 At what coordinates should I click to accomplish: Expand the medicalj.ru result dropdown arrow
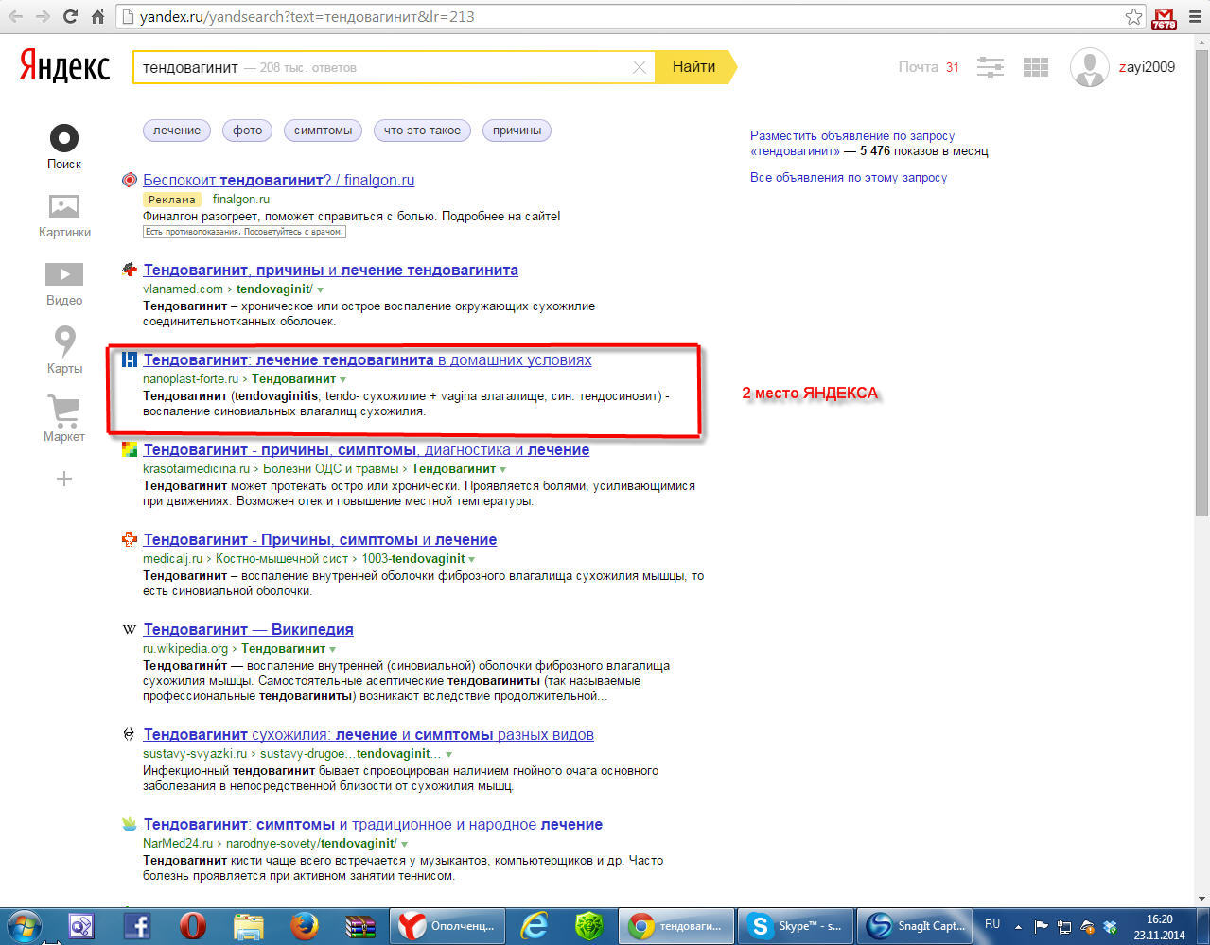point(471,559)
